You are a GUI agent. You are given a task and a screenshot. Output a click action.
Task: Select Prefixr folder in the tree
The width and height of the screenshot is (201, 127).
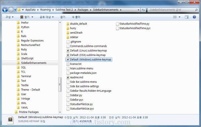click(x=25, y=23)
